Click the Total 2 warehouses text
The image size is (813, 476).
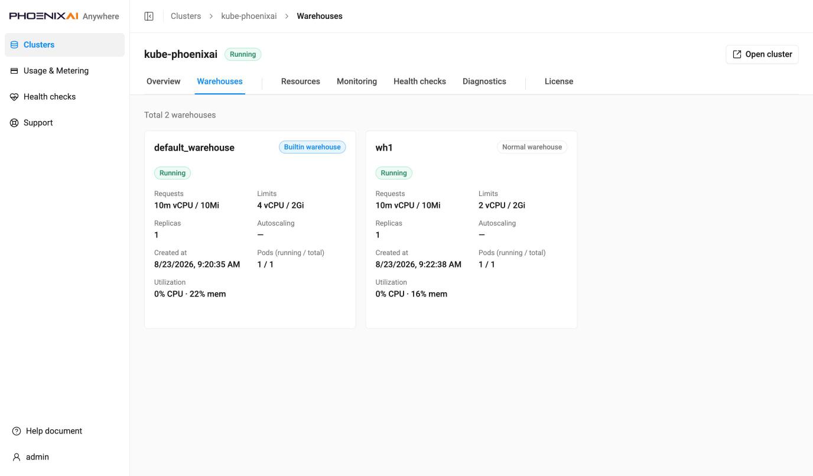180,115
